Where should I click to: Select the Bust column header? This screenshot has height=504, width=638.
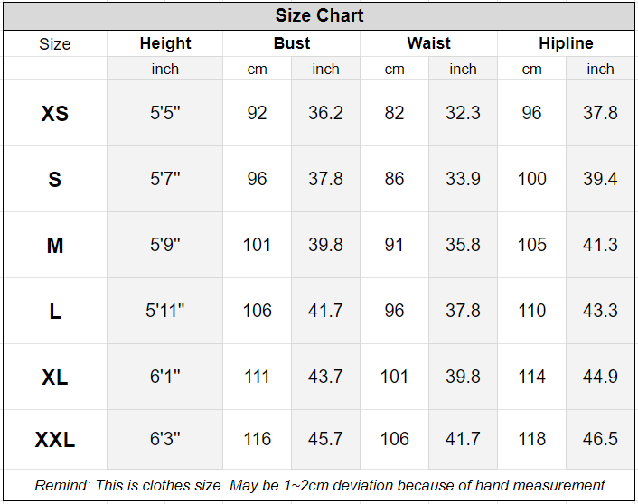click(292, 43)
